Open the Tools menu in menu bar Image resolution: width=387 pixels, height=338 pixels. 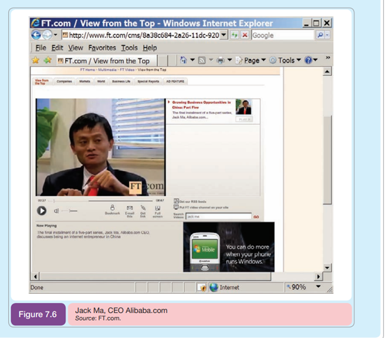click(129, 48)
